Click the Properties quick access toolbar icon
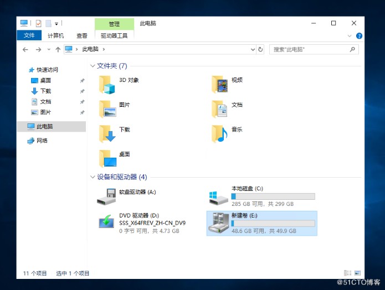The width and height of the screenshot is (385, 290). pyautogui.click(x=39, y=24)
